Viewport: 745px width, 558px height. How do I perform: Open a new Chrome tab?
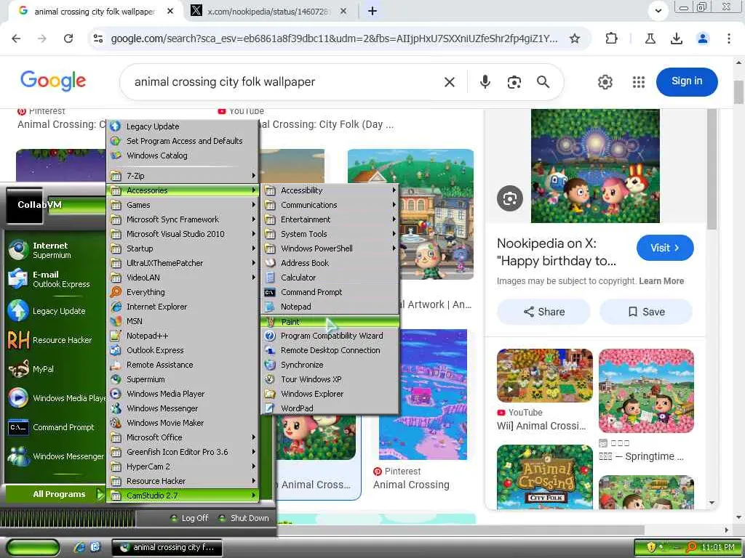click(x=372, y=11)
